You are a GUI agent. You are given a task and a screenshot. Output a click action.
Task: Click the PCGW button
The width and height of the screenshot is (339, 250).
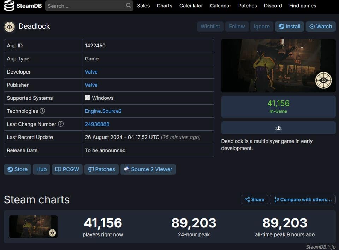(x=67, y=169)
